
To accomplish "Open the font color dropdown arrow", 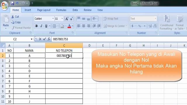I will point(72,26).
